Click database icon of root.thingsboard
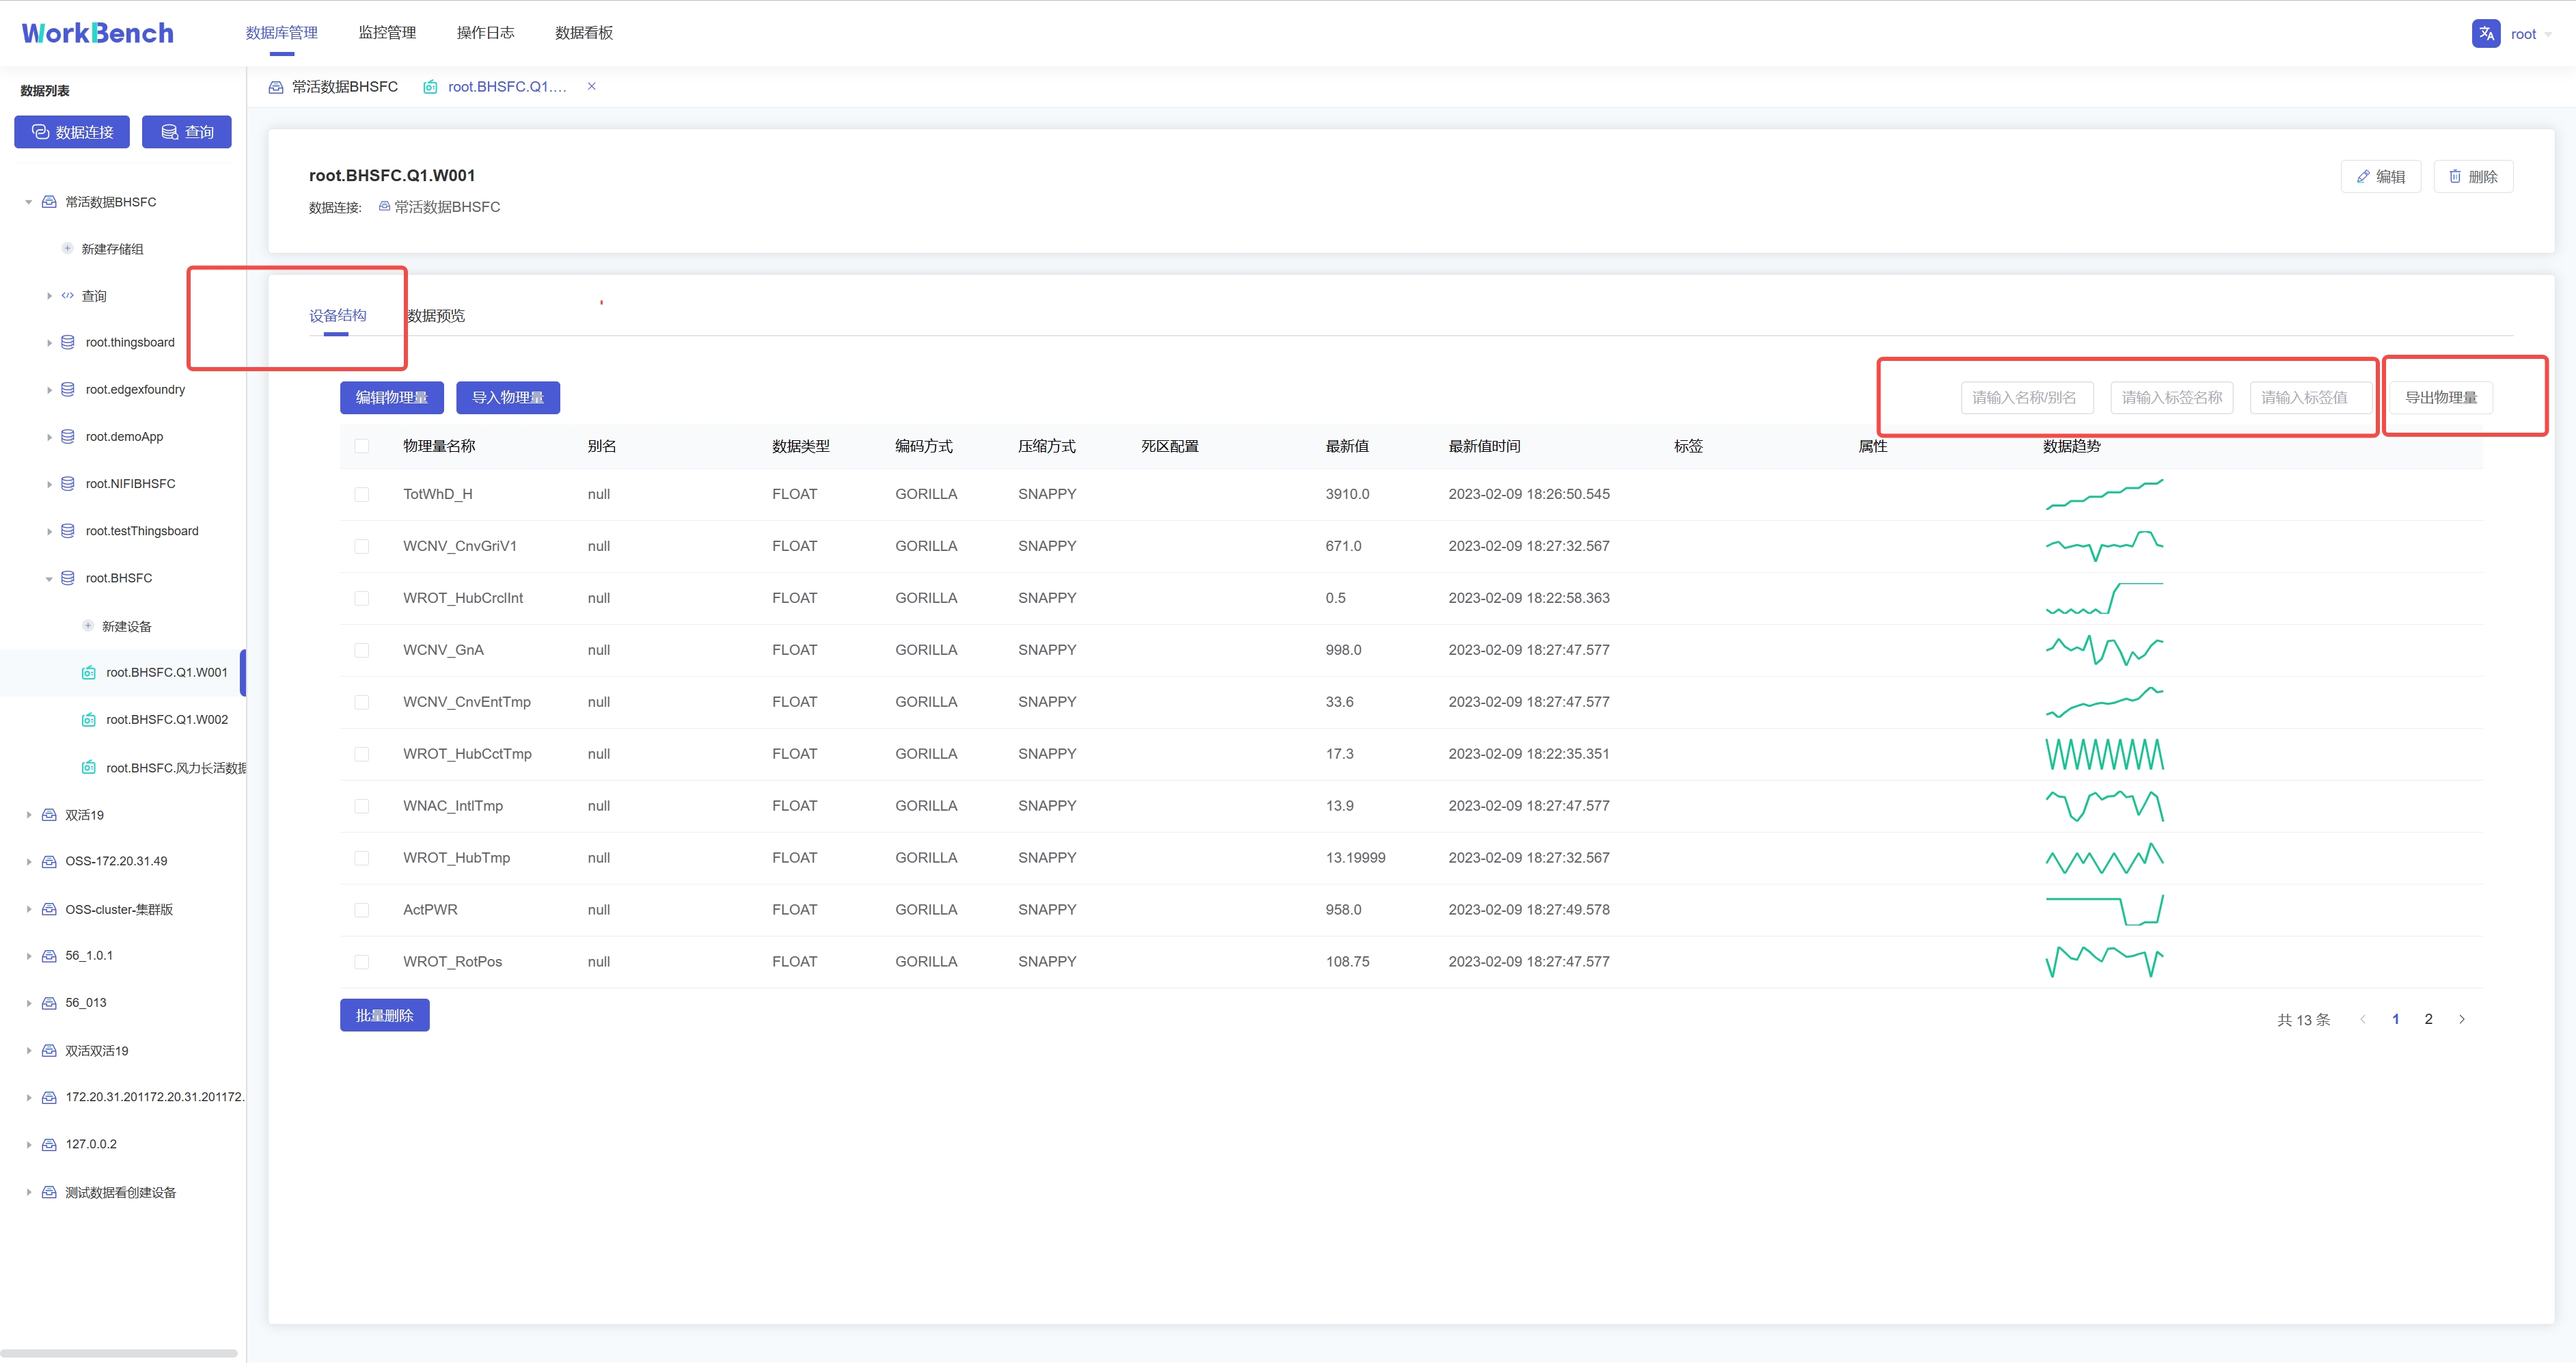Image resolution: width=2576 pixels, height=1363 pixels. [68, 342]
